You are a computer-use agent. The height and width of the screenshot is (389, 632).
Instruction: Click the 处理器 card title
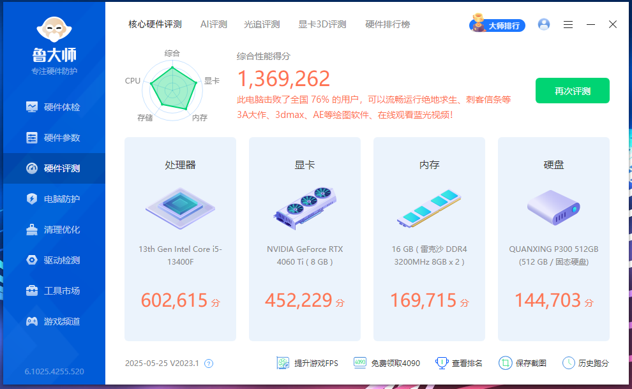point(180,165)
